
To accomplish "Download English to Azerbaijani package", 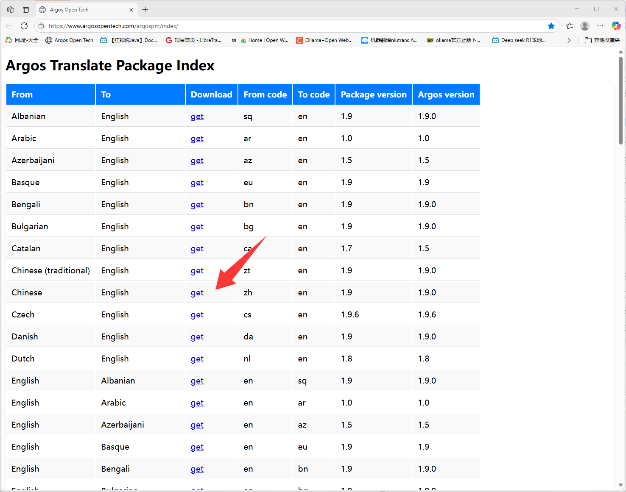I will coord(197,425).
